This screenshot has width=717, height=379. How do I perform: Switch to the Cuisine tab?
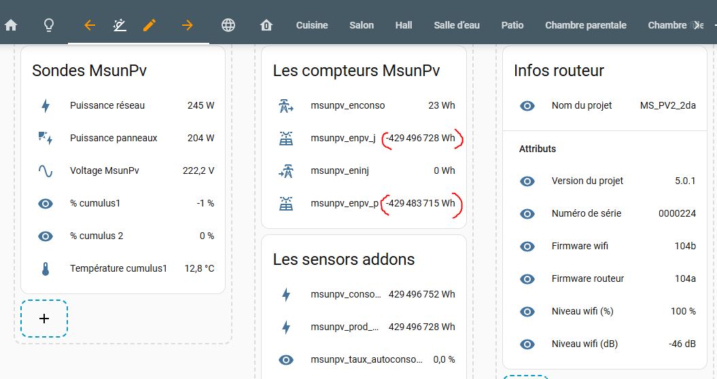point(312,25)
